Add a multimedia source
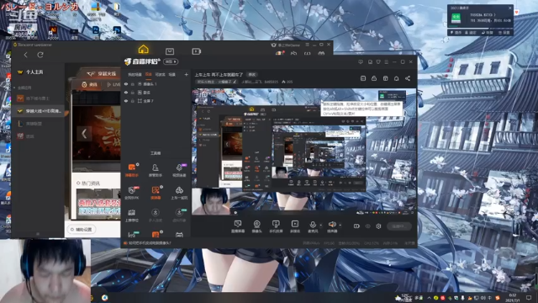 (x=295, y=226)
